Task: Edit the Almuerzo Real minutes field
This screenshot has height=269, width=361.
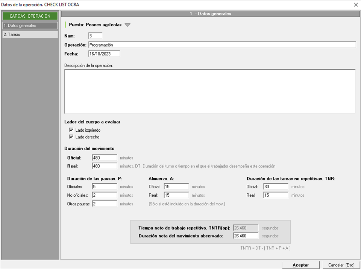Action: point(176,195)
